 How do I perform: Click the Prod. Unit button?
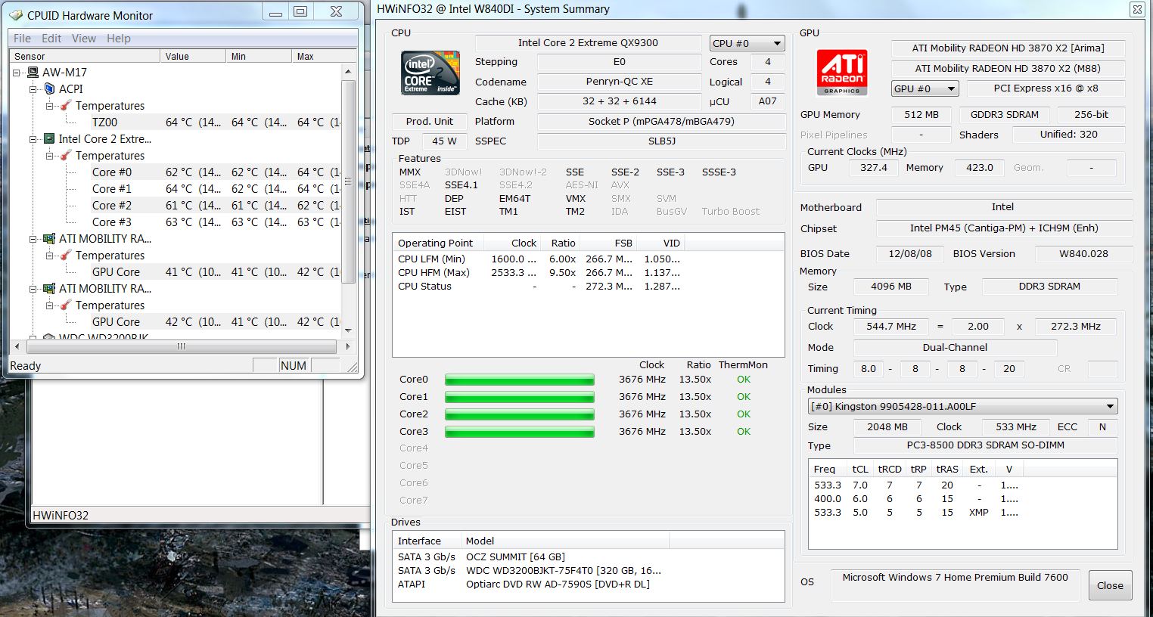tap(430, 121)
